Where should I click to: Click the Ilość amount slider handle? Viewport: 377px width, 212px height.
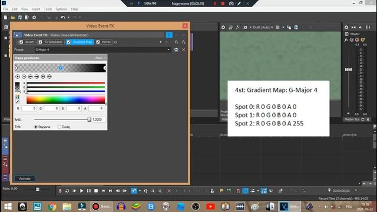pos(89,120)
